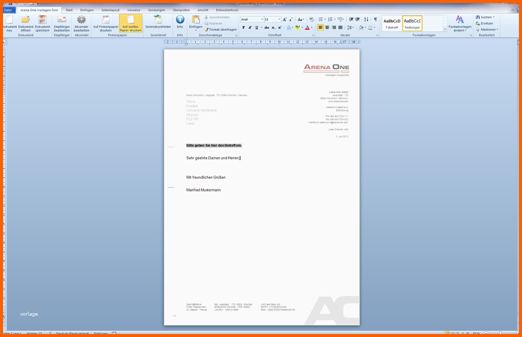The height and width of the screenshot is (337, 522).
Task: Edit the recipient with Empfänger bearbeiten
Action: point(62,23)
